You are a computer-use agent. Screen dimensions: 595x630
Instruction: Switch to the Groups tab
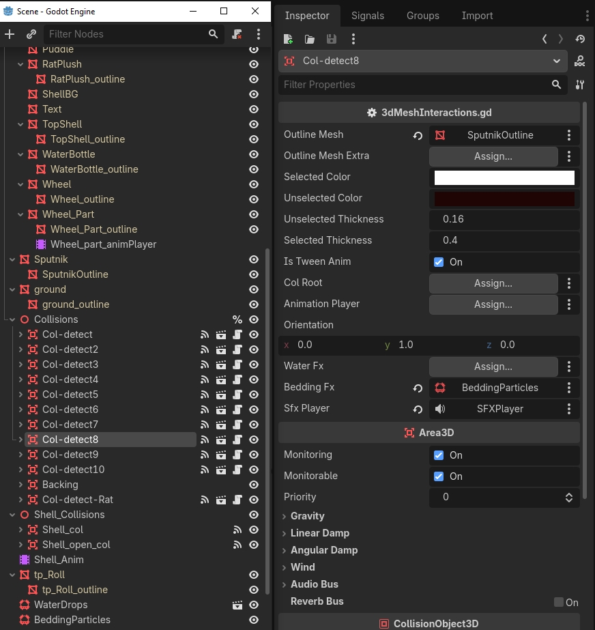(422, 16)
